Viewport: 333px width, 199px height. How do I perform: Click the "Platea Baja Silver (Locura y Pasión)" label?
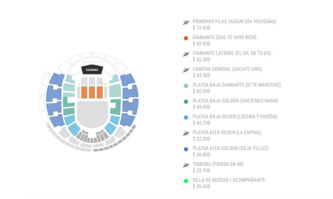coord(235,117)
